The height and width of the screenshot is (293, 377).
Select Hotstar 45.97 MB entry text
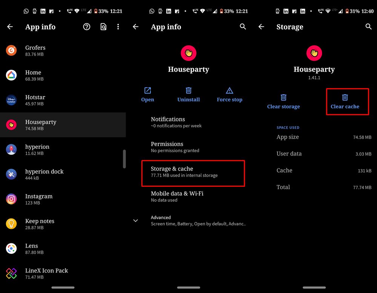[x=35, y=101]
